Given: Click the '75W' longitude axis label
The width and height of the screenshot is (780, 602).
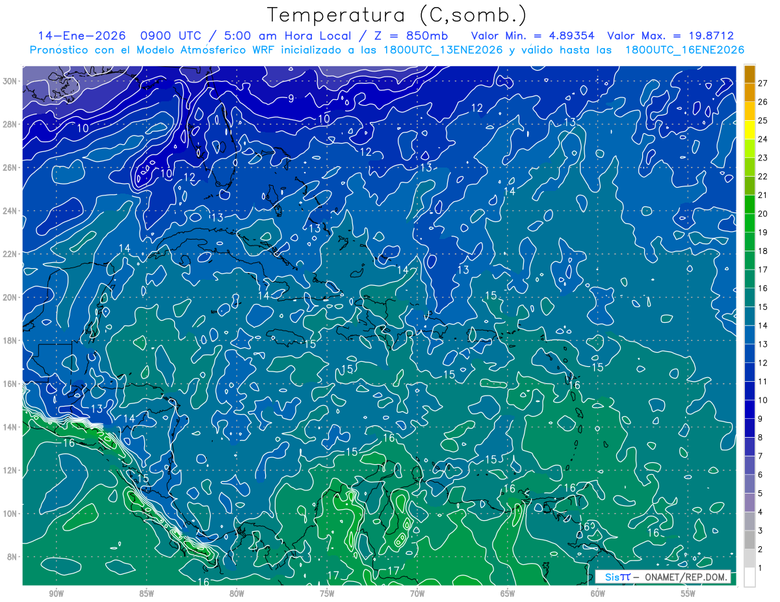Looking at the screenshot, I should pyautogui.click(x=327, y=594).
